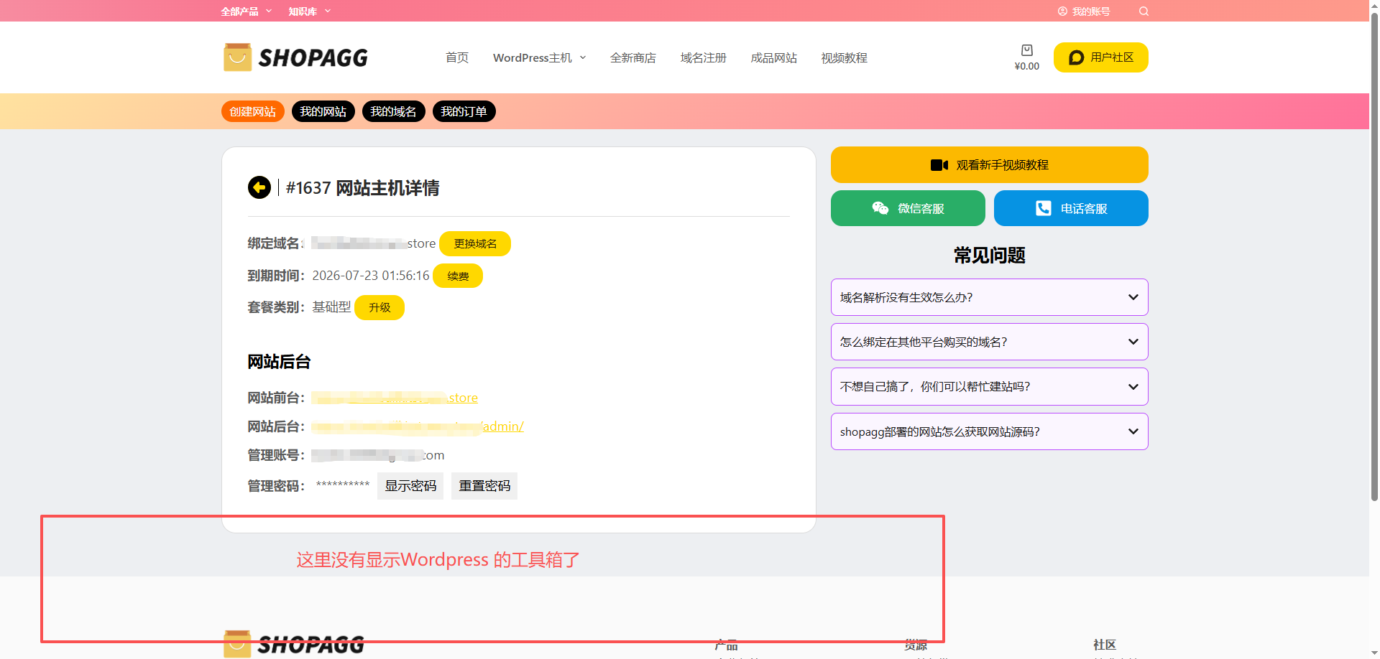Screen dimensions: 1380x659
Task: Select the 创建网站 tab
Action: tap(253, 111)
